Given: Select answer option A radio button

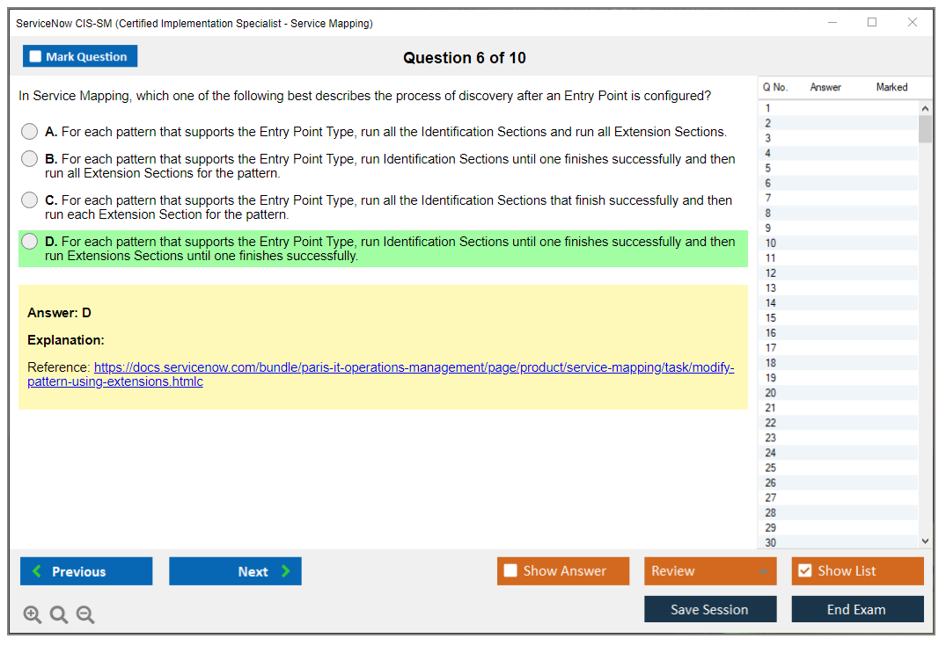Looking at the screenshot, I should click(30, 132).
